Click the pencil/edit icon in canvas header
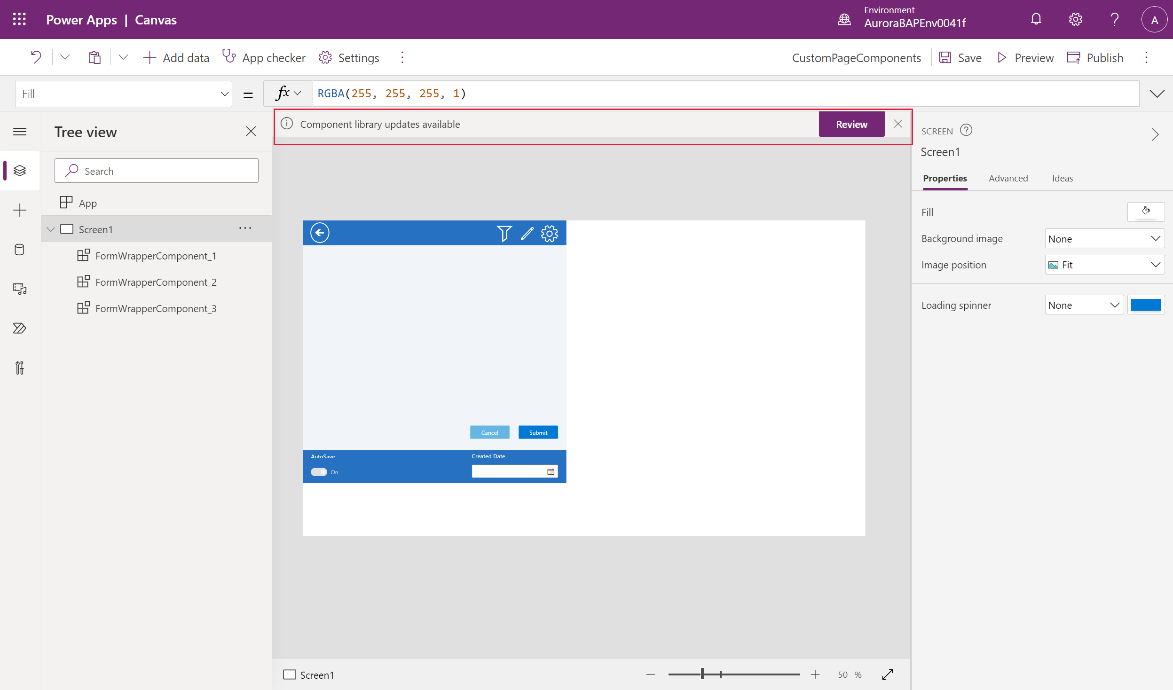Viewport: 1173px width, 690px height. point(526,233)
